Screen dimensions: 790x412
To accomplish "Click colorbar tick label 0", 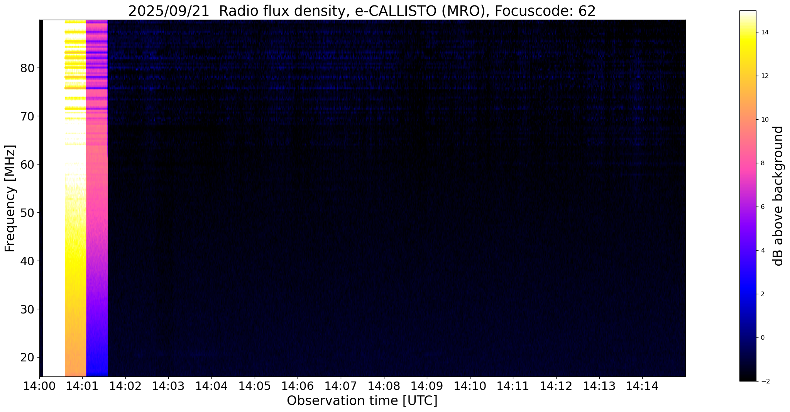I will [763, 338].
